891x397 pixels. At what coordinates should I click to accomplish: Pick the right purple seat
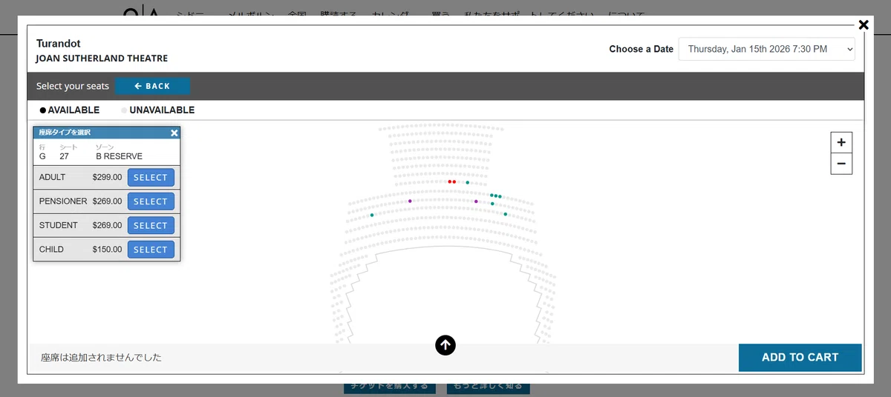[x=476, y=201]
